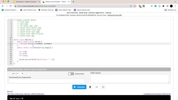The width and height of the screenshot is (178, 100).
Task: Open Junior Mentor Me bookmark
Action: tap(64, 10)
